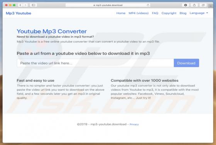
Task: Open the Copyright nav item
Action: [169, 13]
